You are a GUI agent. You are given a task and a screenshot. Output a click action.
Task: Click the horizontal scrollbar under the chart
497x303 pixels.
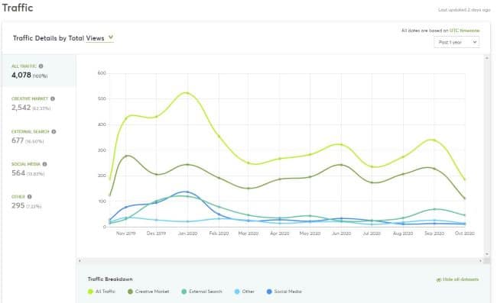pos(280,260)
